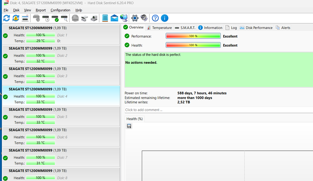
Task: Select Disk 8 SEAGATE ST1200MM0099 entry
Action: click(x=61, y=174)
